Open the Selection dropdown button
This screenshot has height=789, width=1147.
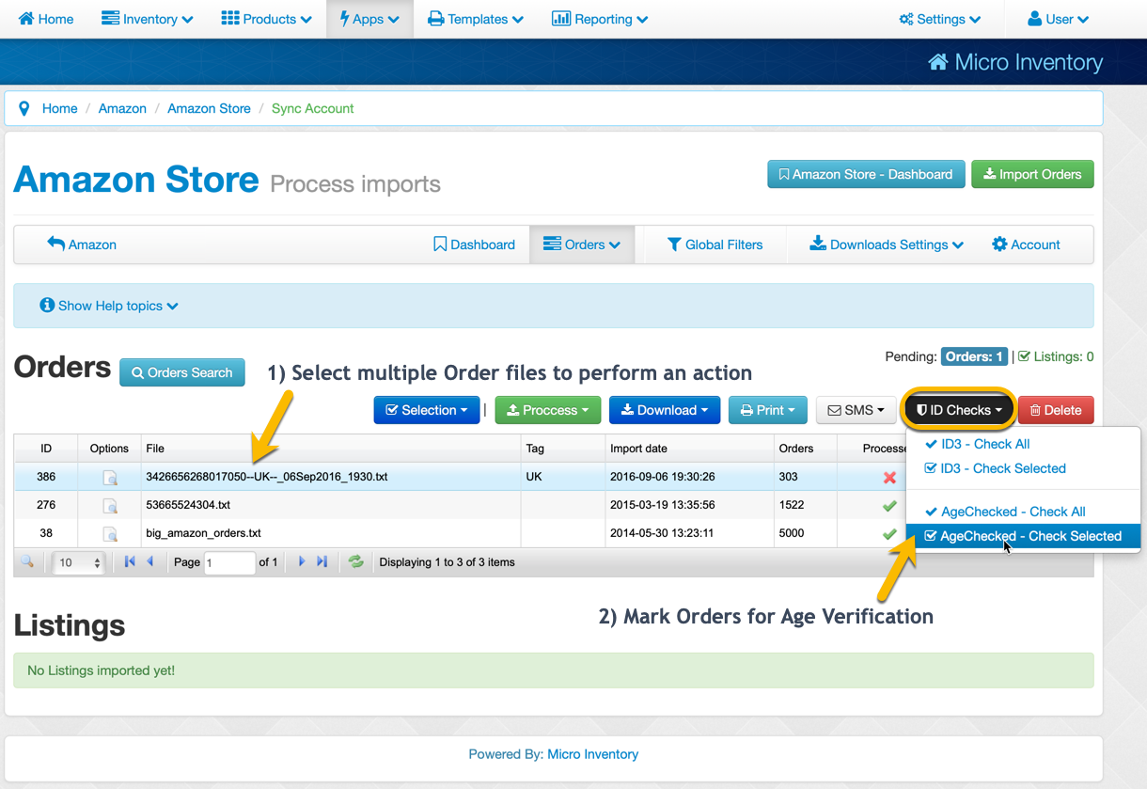pyautogui.click(x=427, y=410)
